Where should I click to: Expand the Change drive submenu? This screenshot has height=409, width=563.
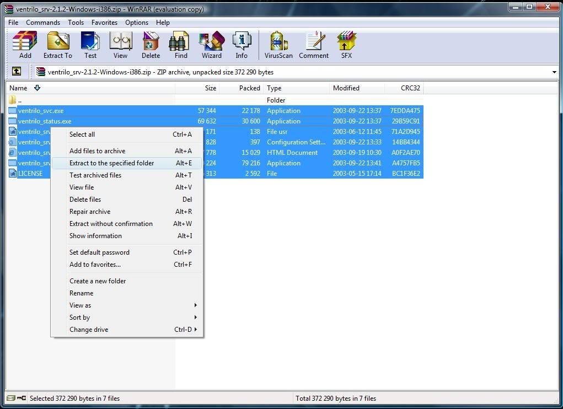click(195, 330)
